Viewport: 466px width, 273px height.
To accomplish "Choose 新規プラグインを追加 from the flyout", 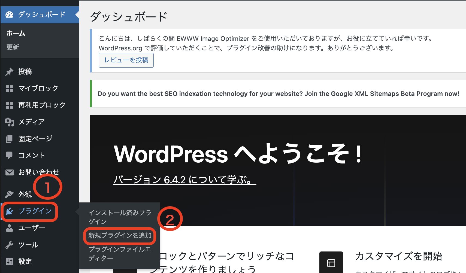I will (120, 236).
